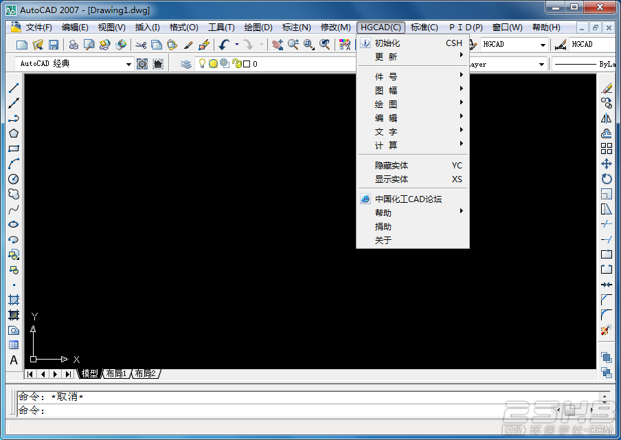
Task: Select the Construction Line tool
Action: (14, 103)
